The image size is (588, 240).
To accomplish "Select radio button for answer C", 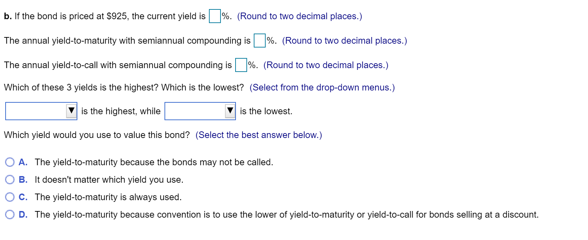I will 9,197.
